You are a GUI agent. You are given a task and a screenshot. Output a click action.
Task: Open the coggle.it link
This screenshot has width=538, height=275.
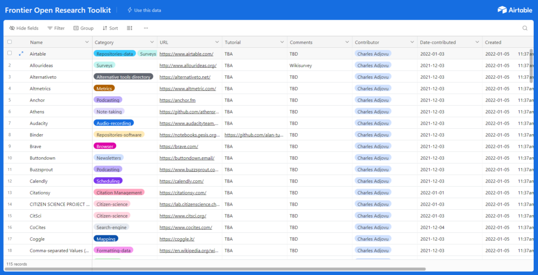(x=177, y=239)
